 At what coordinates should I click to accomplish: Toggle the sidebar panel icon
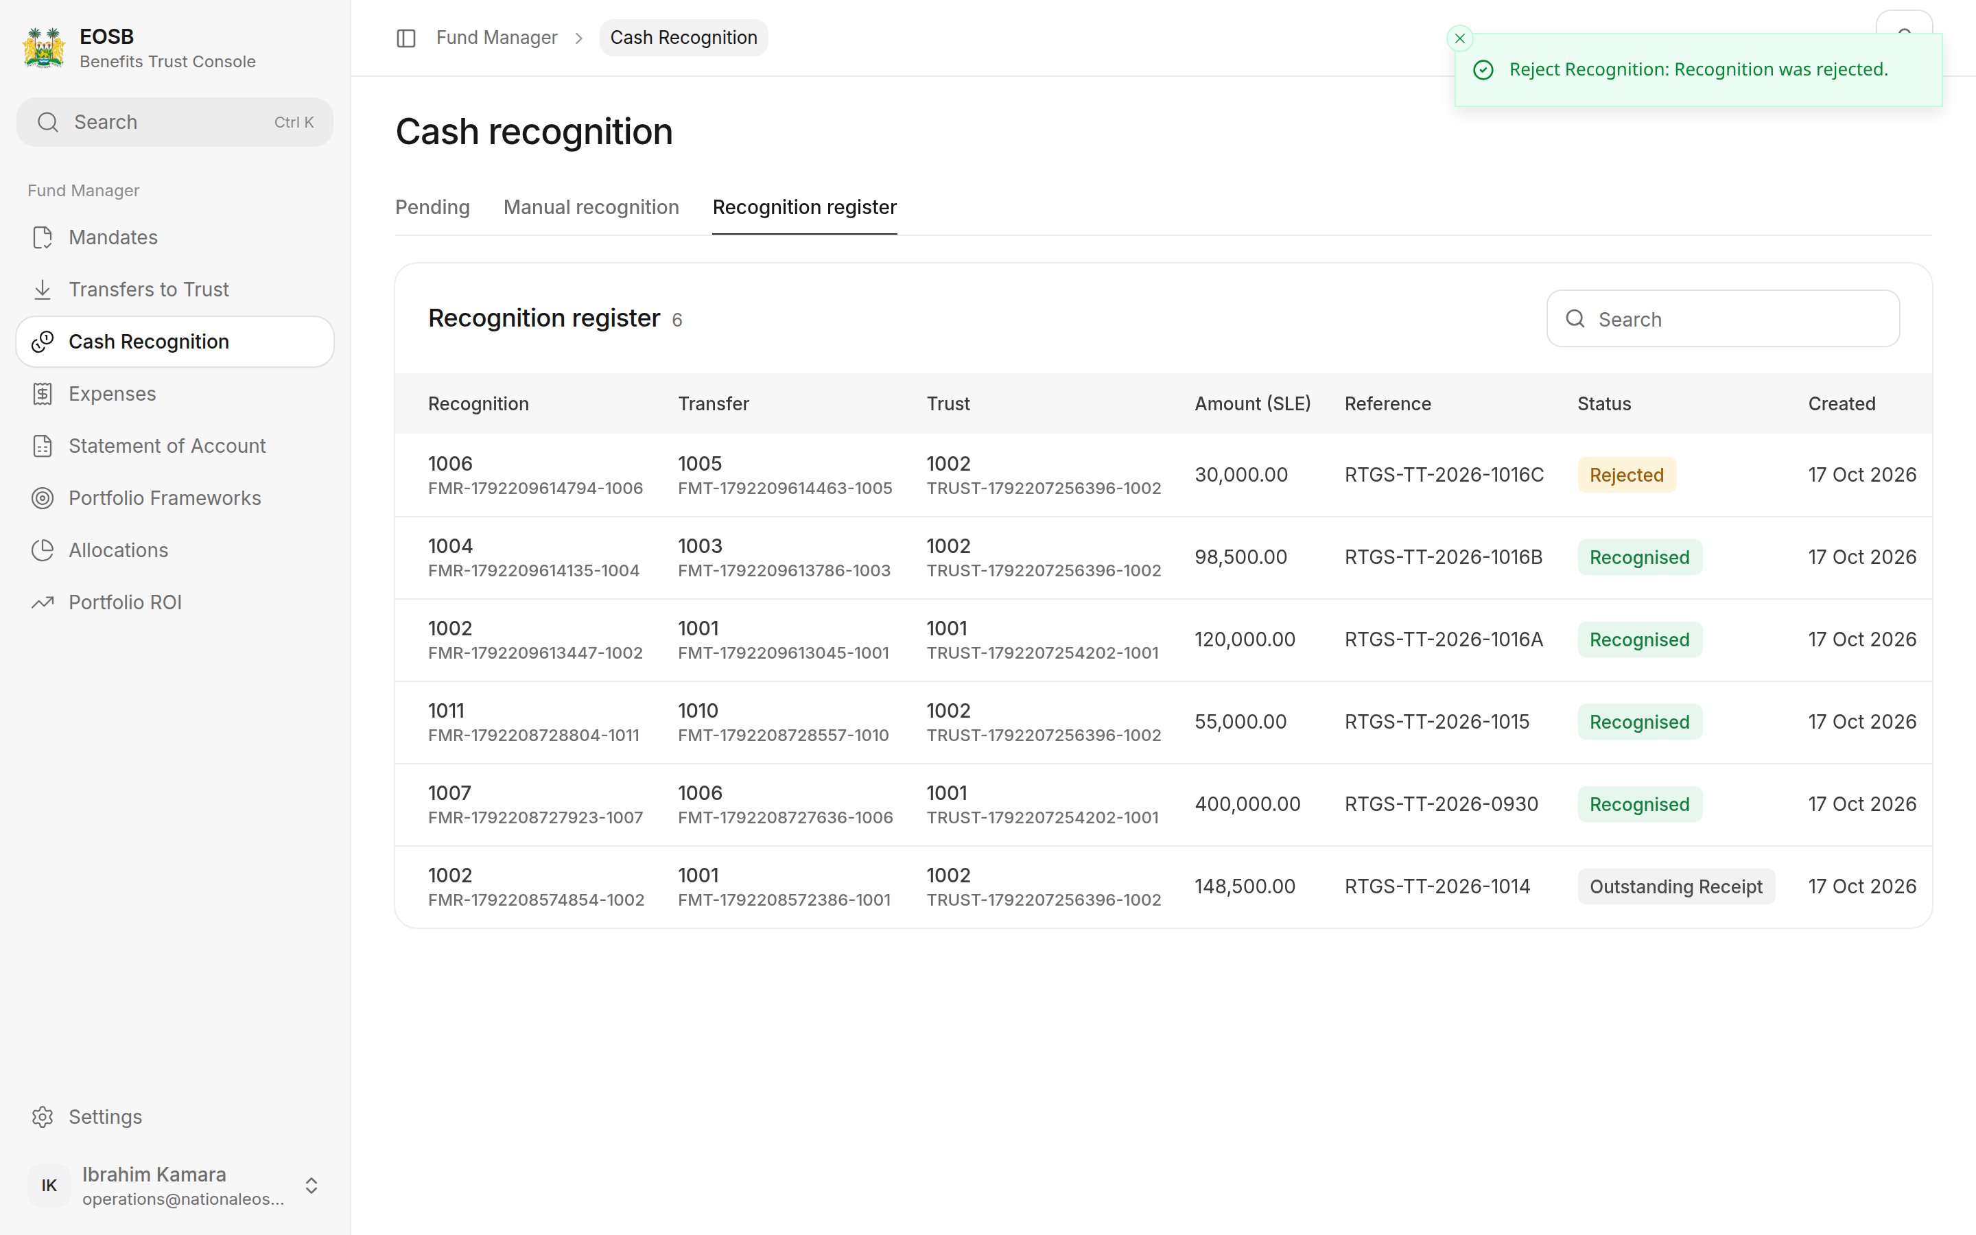point(405,38)
